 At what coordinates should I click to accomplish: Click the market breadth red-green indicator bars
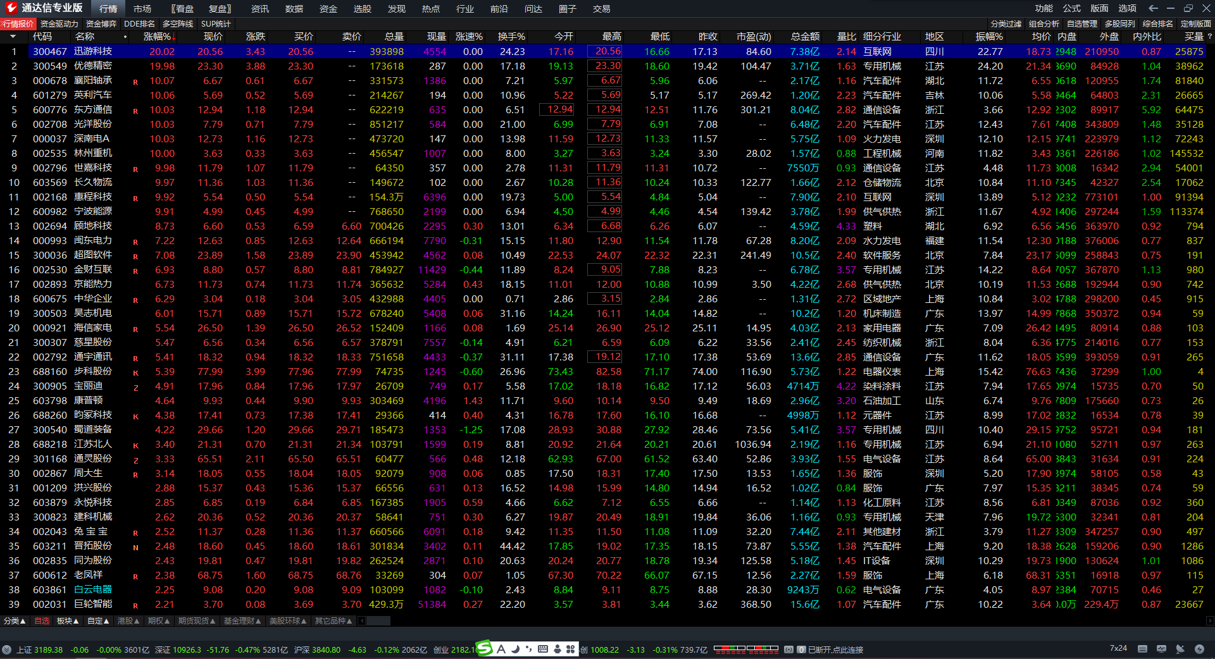pyautogui.click(x=745, y=649)
